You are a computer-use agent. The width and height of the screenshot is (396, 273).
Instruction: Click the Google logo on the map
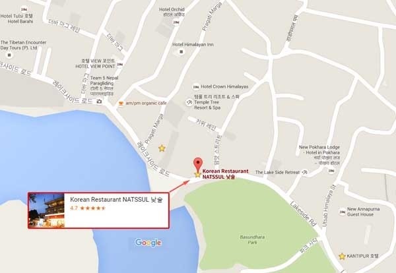coord(148,243)
